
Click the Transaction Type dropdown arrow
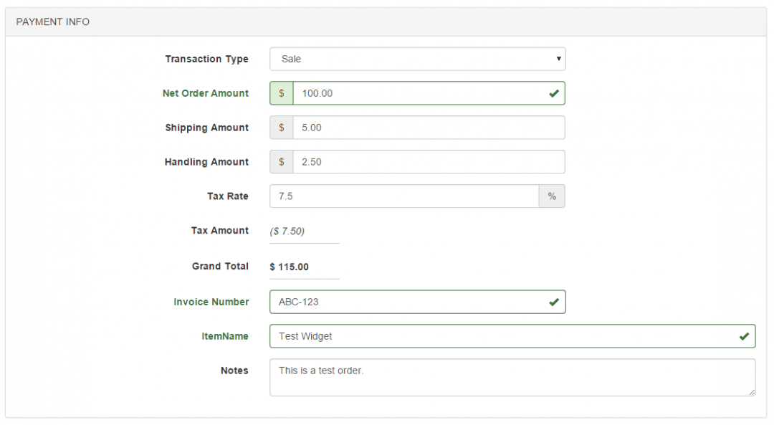pos(558,59)
